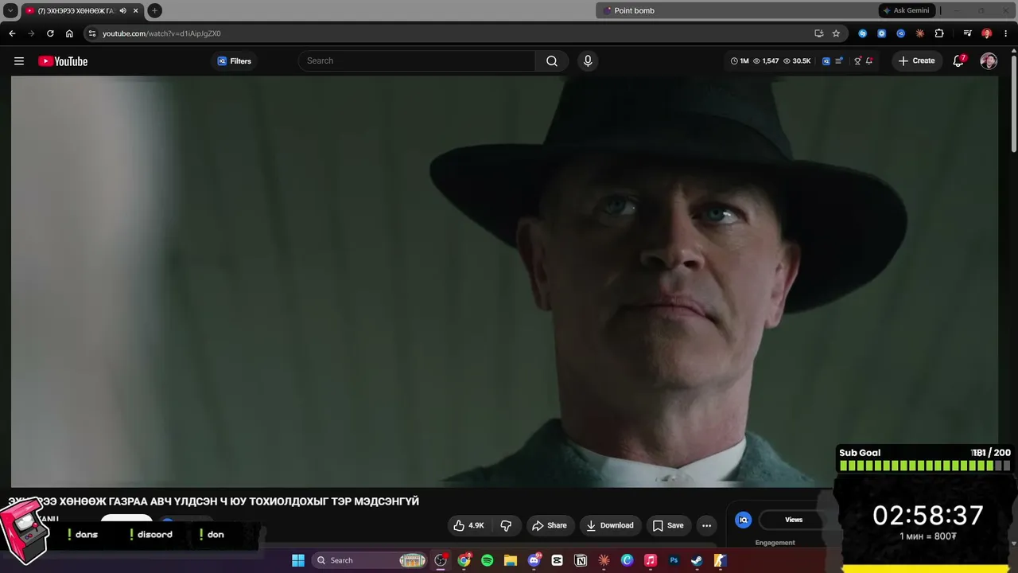This screenshot has height=573, width=1018.
Task: Download the video
Action: pos(610,525)
